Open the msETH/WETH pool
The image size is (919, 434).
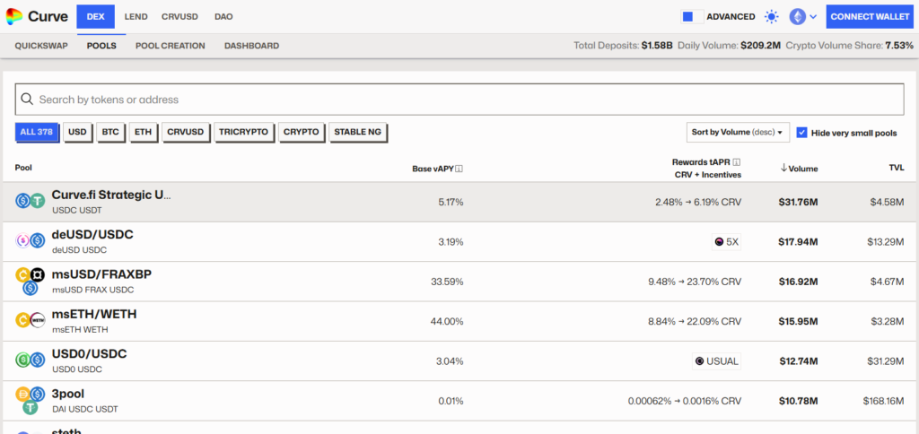pos(94,315)
